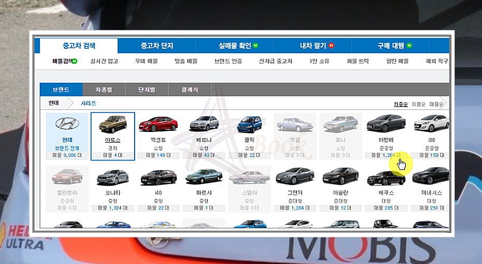Select the 브랜드 filter tab
The image size is (482, 264).
(61, 90)
